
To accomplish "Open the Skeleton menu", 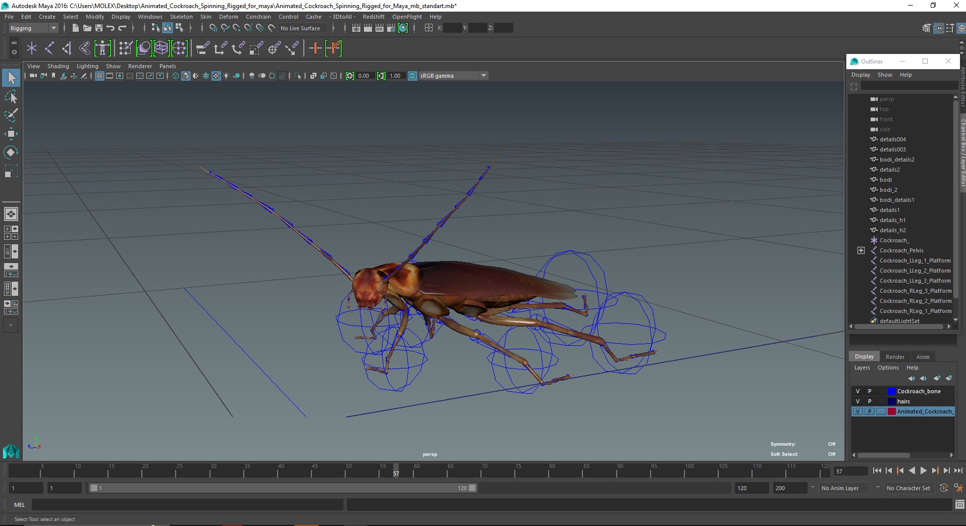I will click(x=181, y=17).
